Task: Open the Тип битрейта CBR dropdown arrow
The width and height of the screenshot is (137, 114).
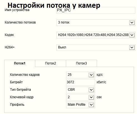Action: (91, 90)
